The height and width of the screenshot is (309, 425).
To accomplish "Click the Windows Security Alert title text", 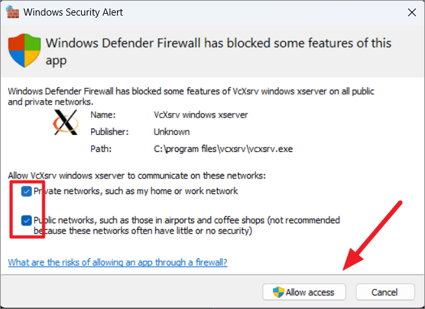I will pyautogui.click(x=73, y=12).
